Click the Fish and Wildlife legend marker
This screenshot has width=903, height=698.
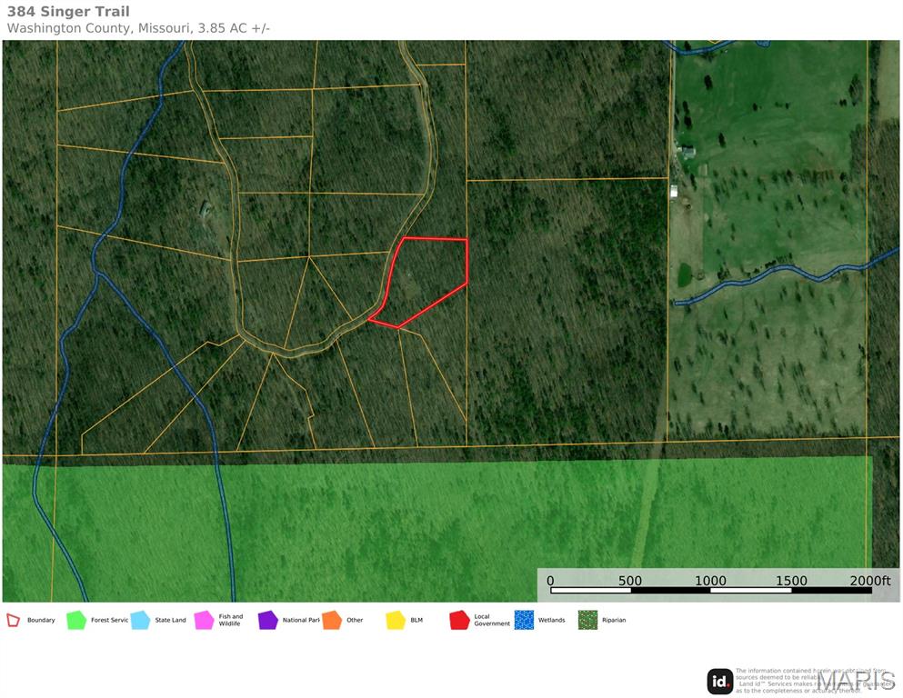pos(206,620)
